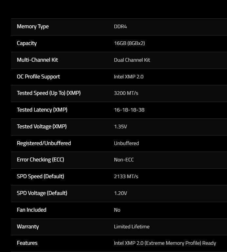Click the Tested Speed (Up To) (XMP) label

[x=48, y=93]
